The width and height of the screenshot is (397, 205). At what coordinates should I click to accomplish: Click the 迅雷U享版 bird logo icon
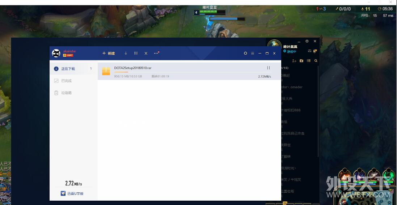click(x=63, y=193)
